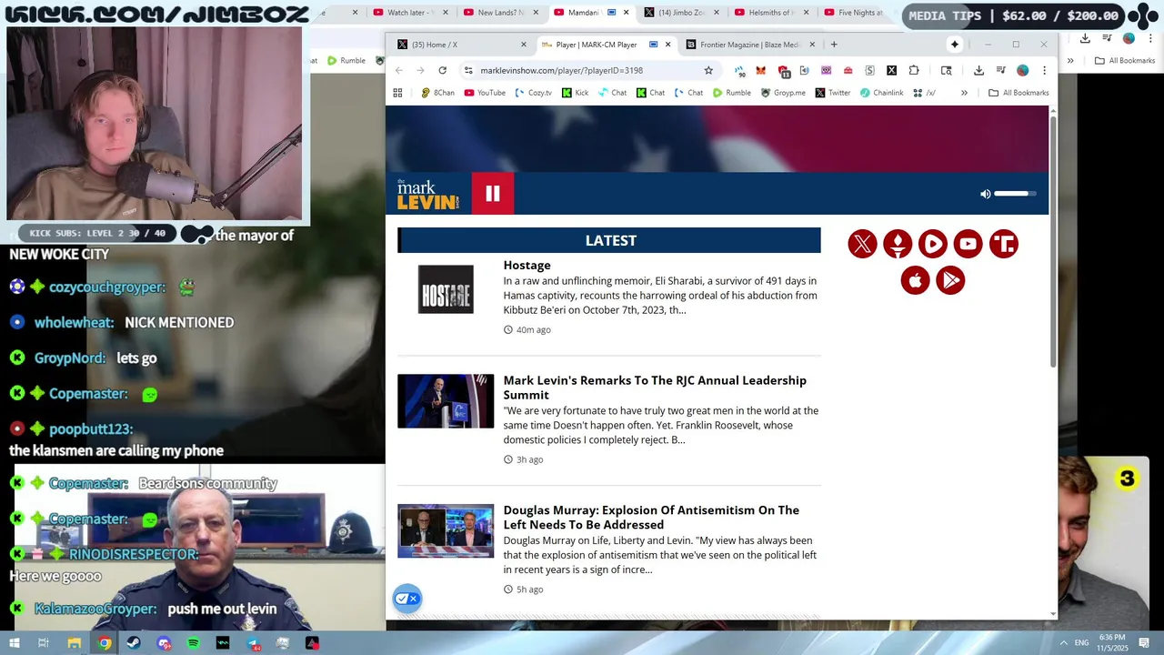
Task: Open the podcast microphone red circle icon
Action: click(898, 244)
